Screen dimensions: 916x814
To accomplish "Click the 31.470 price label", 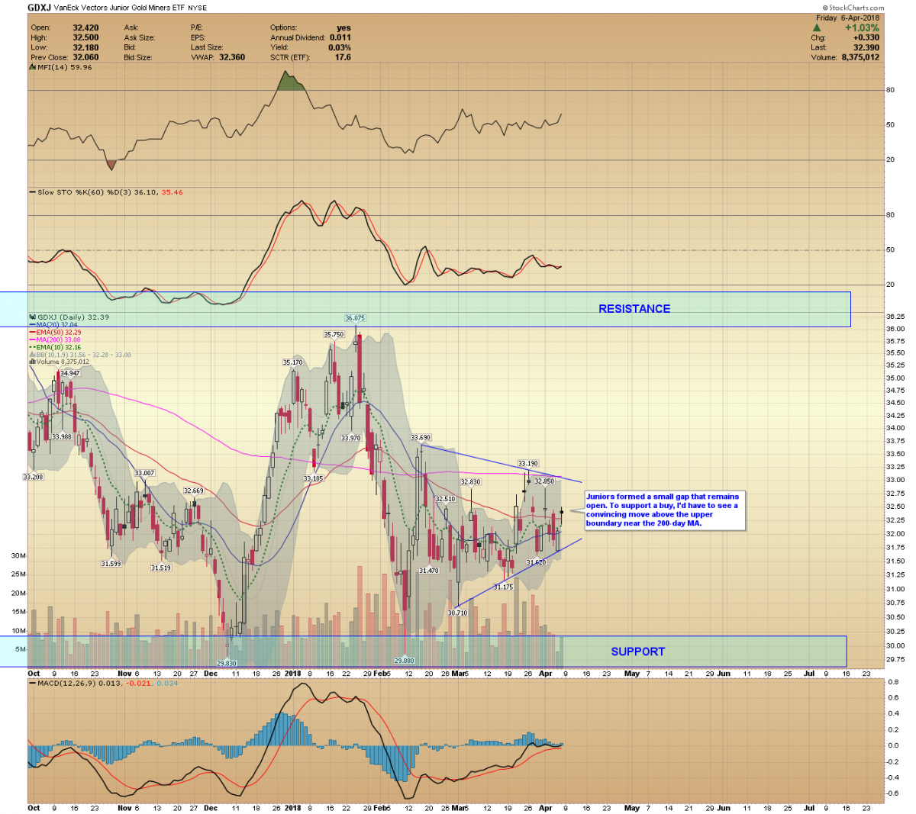I will point(429,571).
